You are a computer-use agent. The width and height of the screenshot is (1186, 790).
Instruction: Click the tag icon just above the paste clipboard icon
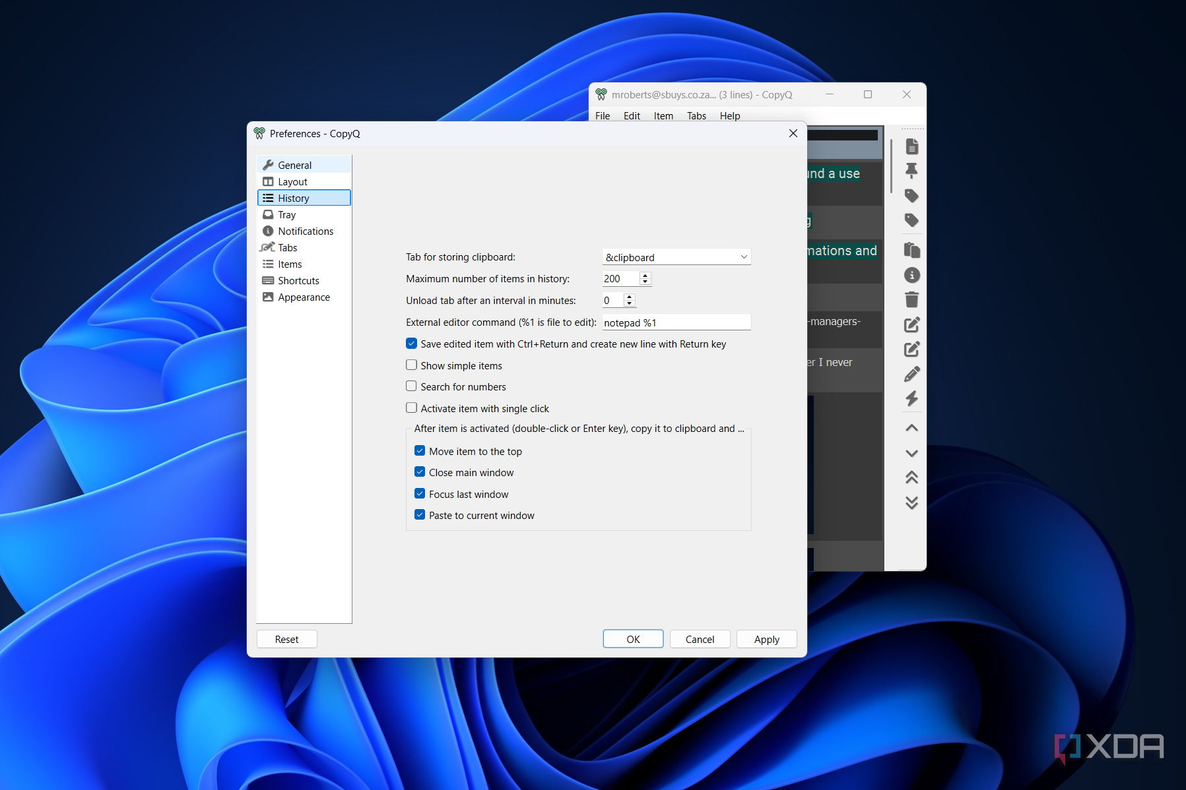point(911,220)
